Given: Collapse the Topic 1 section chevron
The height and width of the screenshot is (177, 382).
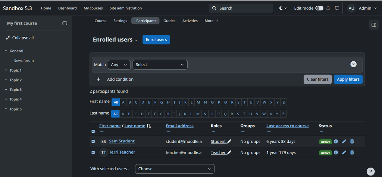Looking at the screenshot, I should 6,70.
